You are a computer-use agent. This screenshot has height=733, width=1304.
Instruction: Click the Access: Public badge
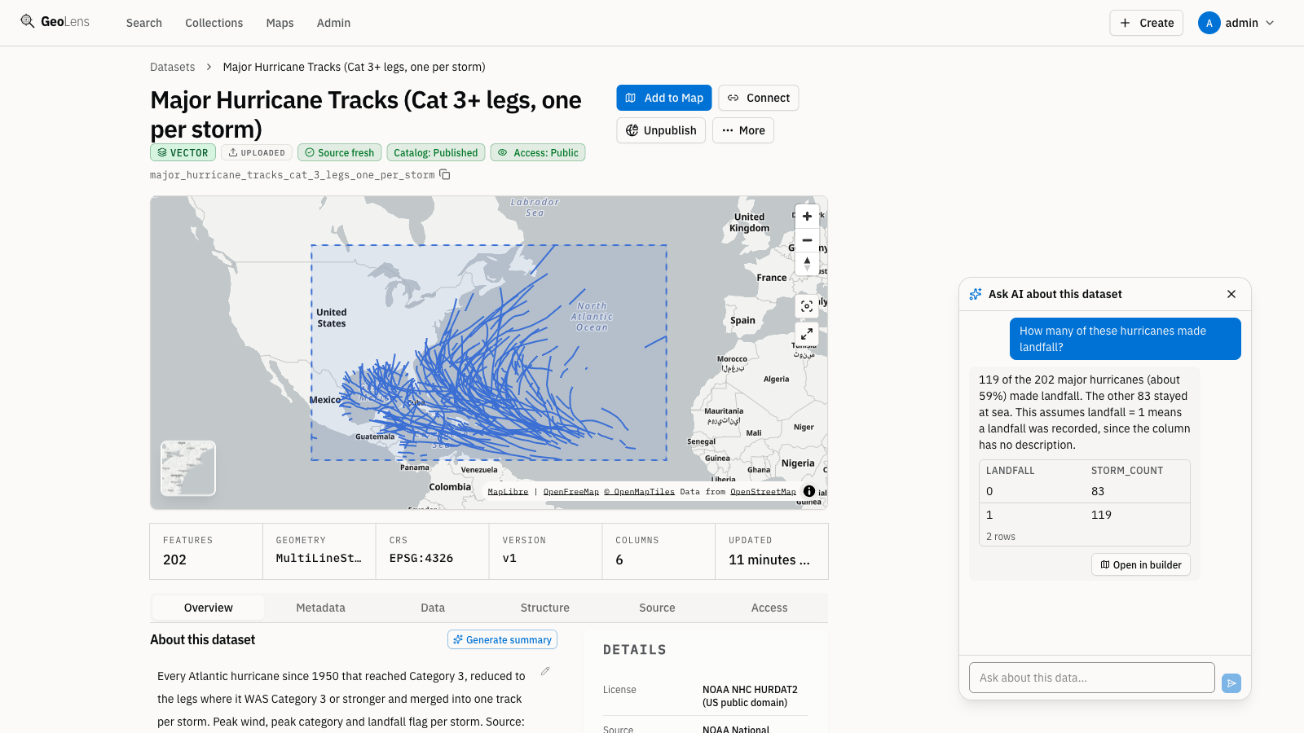pos(538,152)
